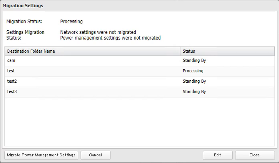Select test2 row's Standing By status
This screenshot has width=279, height=163.
[x=194, y=81]
